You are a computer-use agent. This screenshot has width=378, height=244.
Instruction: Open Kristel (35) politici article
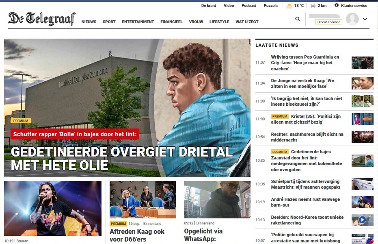(306, 119)
